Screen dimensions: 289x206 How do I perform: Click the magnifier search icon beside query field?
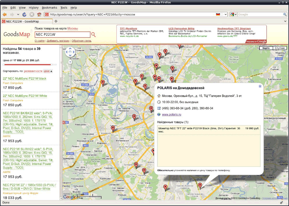click(94, 35)
